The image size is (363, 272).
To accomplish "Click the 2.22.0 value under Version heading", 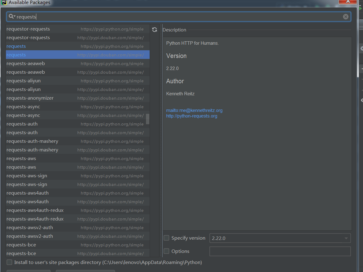I will 172,68.
